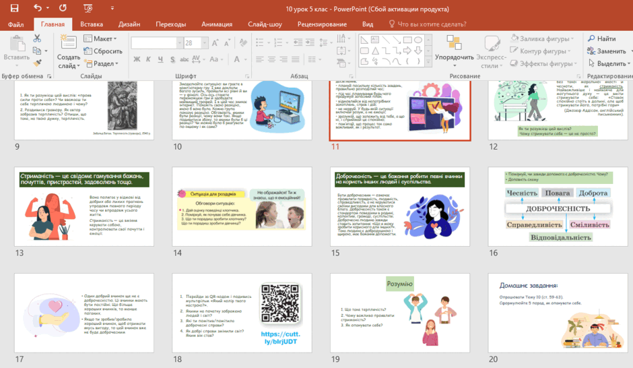Open the Упорядочить arrange tool
This screenshot has height=368, width=633.
click(454, 51)
